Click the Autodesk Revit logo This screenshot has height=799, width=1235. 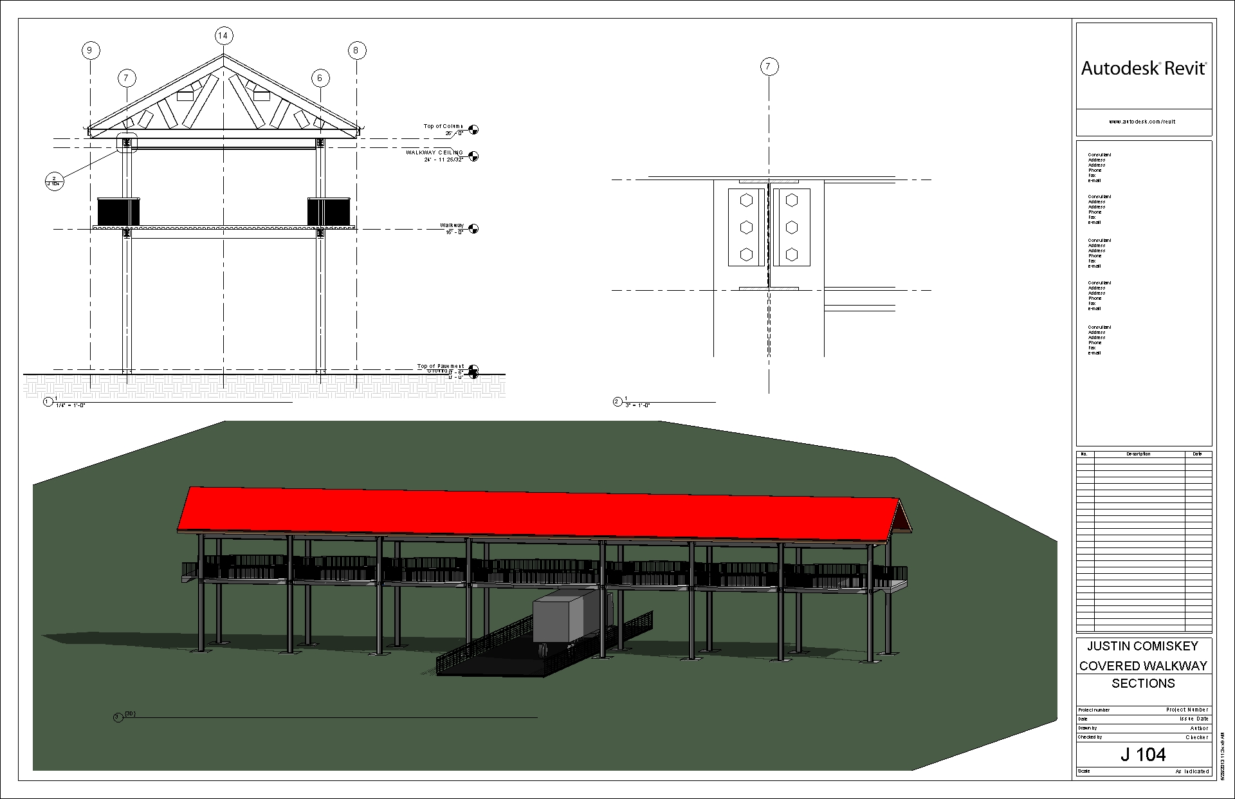click(x=1144, y=68)
